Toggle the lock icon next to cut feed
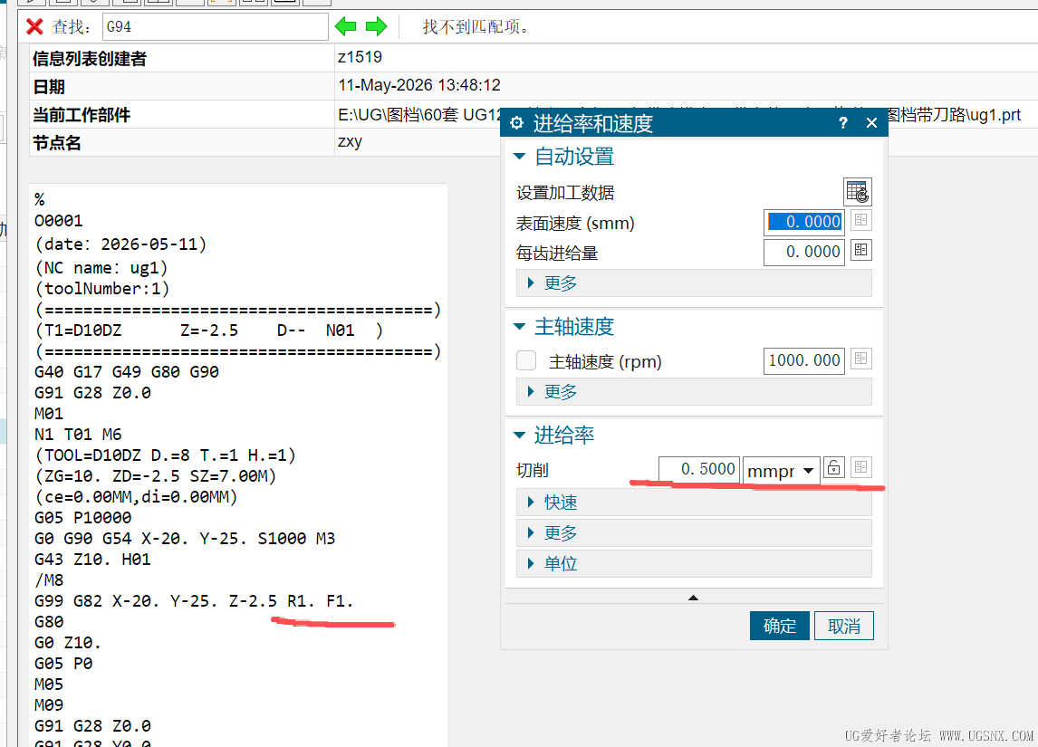Viewport: 1038px width, 747px height. point(834,468)
